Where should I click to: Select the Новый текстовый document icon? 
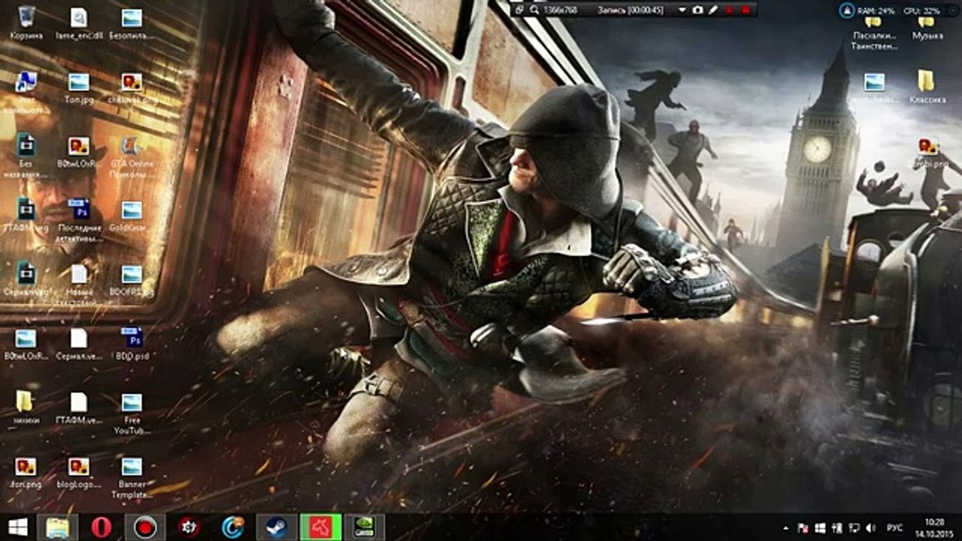pos(78,283)
